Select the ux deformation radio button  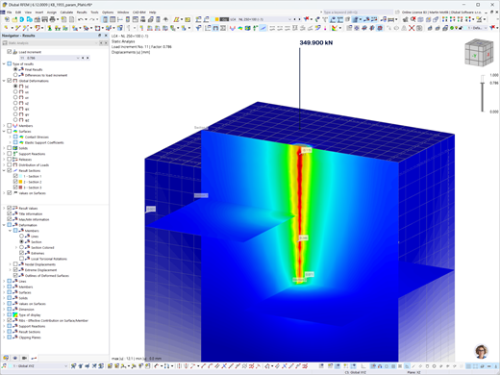click(15, 92)
